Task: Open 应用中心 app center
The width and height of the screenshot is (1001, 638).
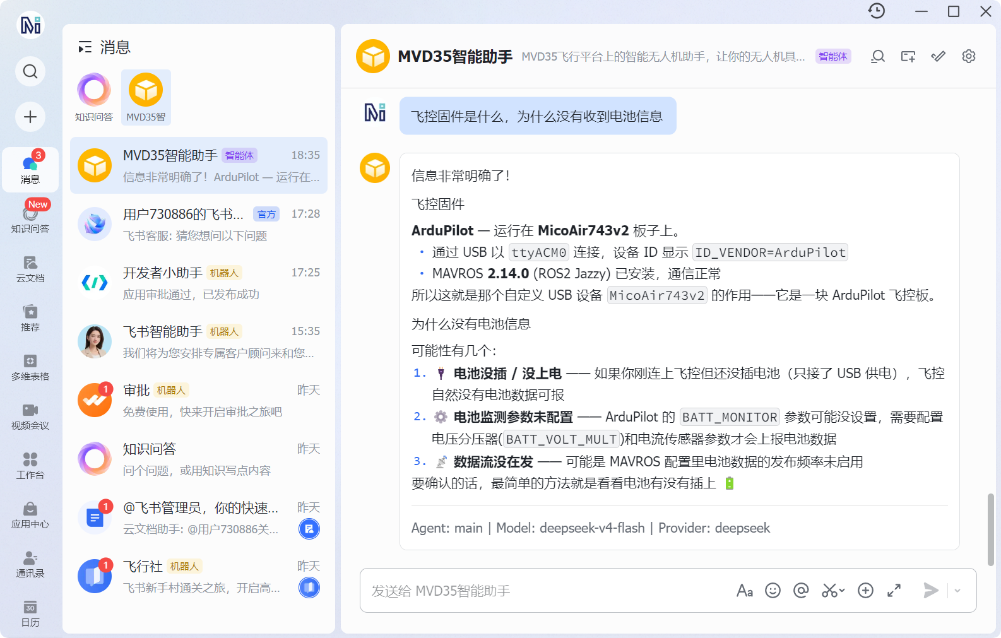Action: [x=30, y=514]
